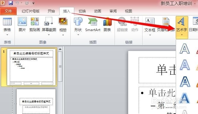
Task: Click the PowerPoint application icon
Action: [x=3, y=3]
